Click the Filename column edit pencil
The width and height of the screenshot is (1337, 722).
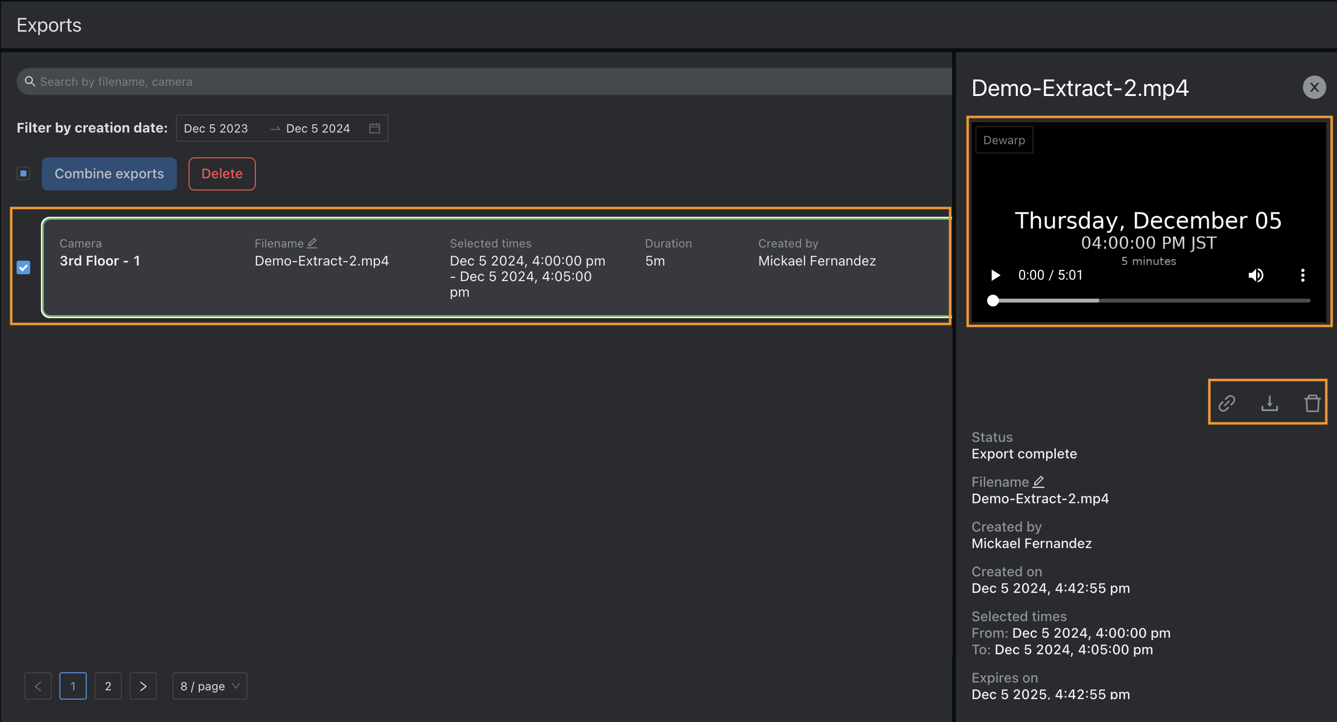click(x=312, y=243)
